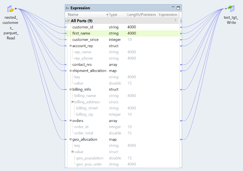
Task: Select the order_id field
Action: click(81, 127)
